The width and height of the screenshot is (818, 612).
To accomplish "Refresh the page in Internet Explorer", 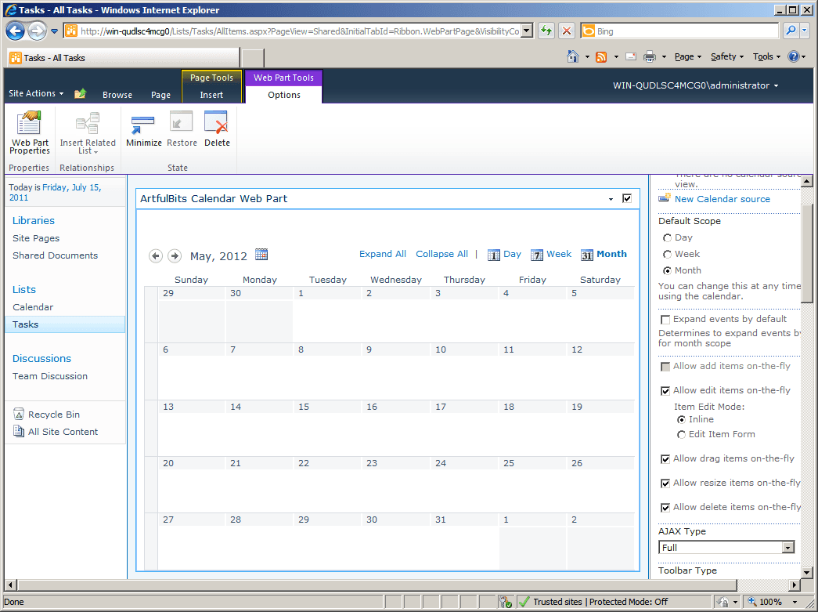I will pyautogui.click(x=546, y=31).
